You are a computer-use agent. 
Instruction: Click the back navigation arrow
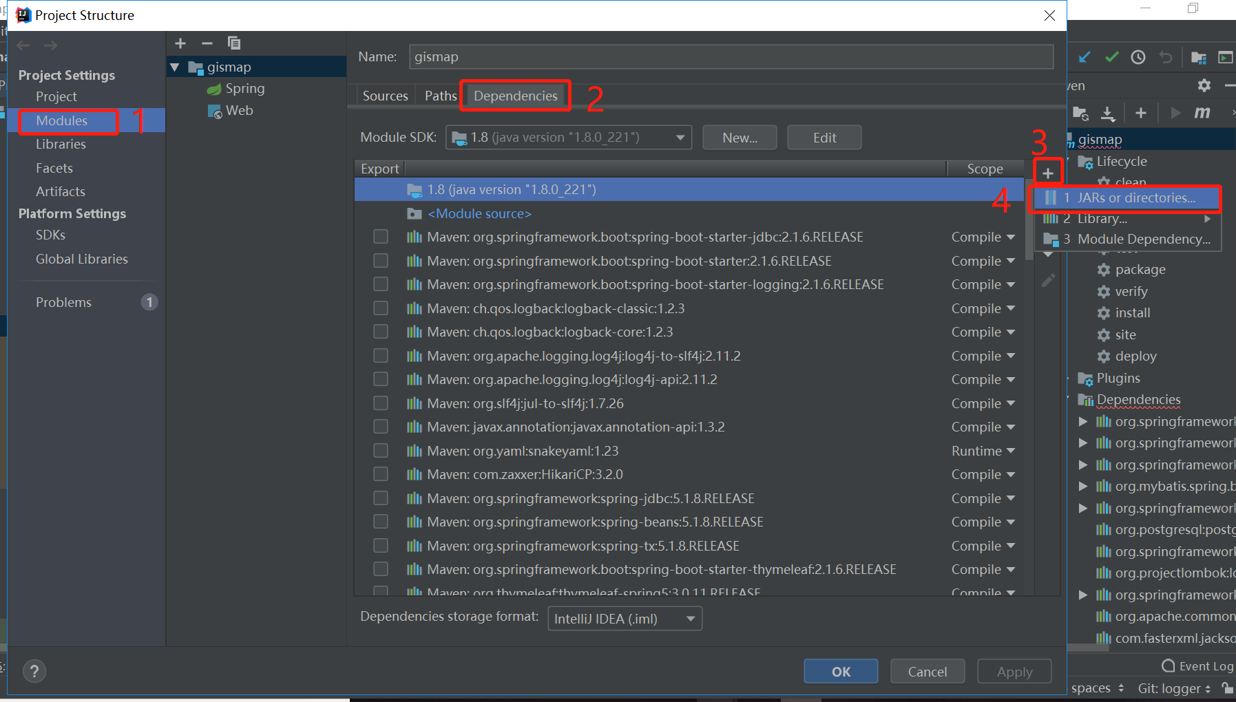click(x=23, y=45)
